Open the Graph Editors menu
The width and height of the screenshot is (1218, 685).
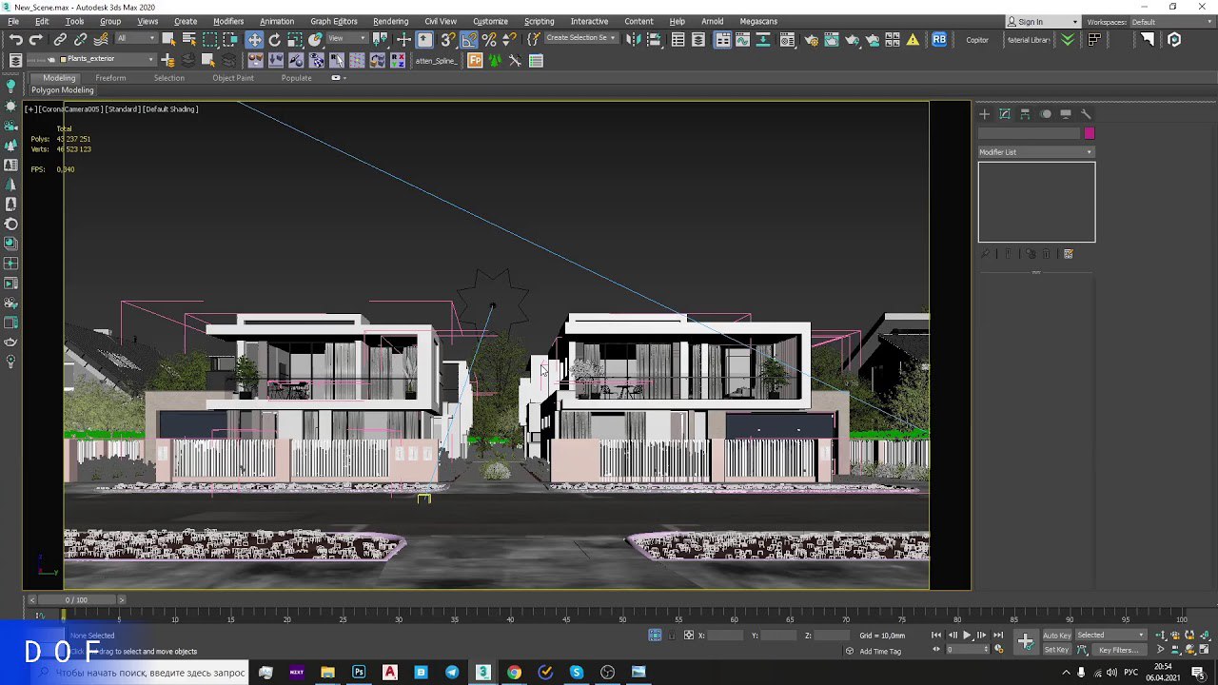coord(334,21)
